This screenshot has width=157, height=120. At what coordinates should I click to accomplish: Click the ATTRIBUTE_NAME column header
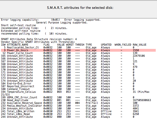(18, 45)
